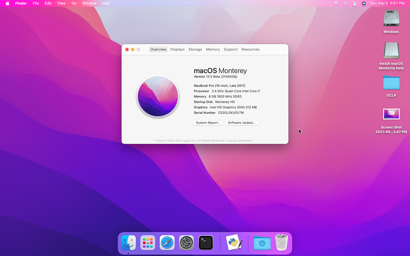Launch Safari from the Dock
This screenshot has width=410, height=256.
167,243
